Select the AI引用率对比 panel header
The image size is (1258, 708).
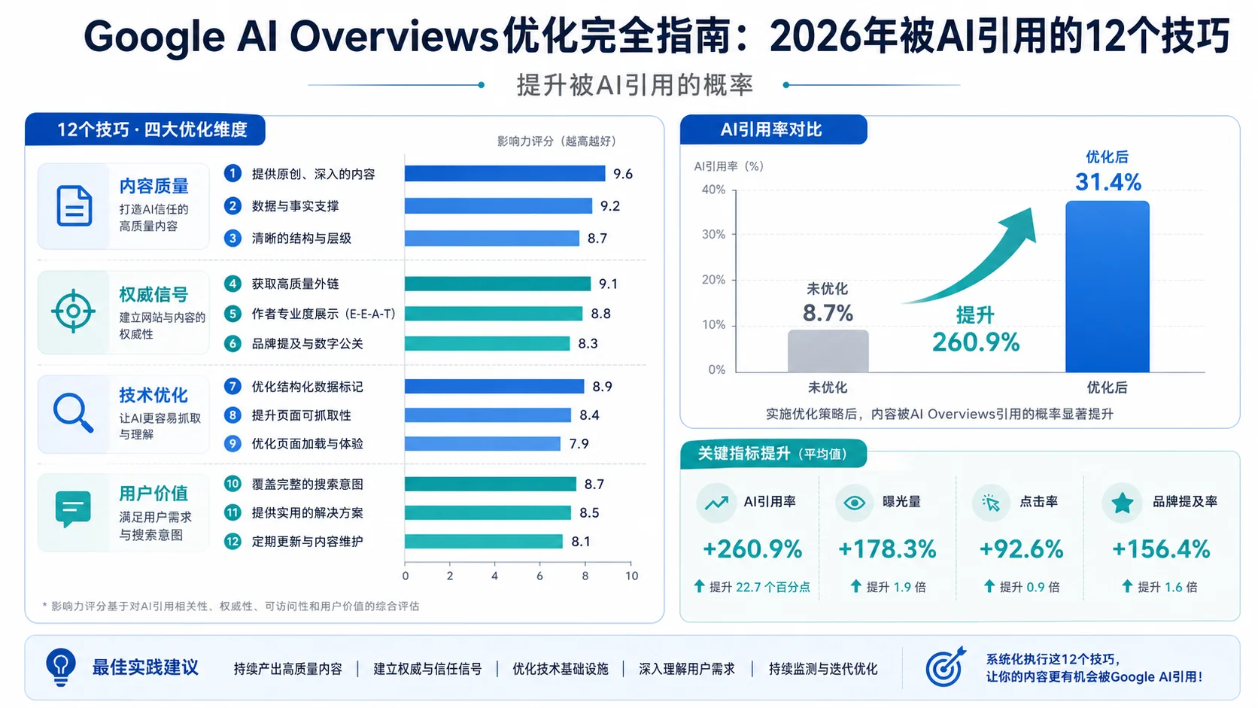pos(773,129)
